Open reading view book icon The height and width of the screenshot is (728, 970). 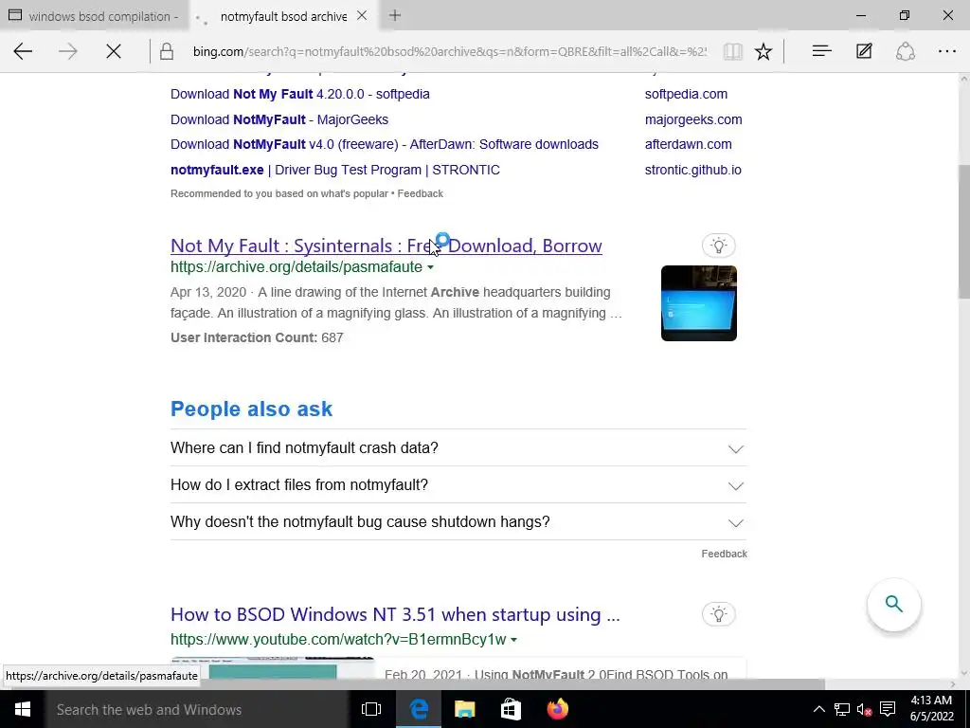(x=732, y=51)
